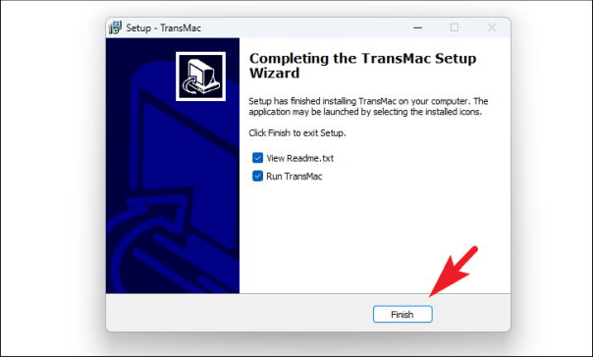Click the Run TransMac label text

(x=295, y=177)
